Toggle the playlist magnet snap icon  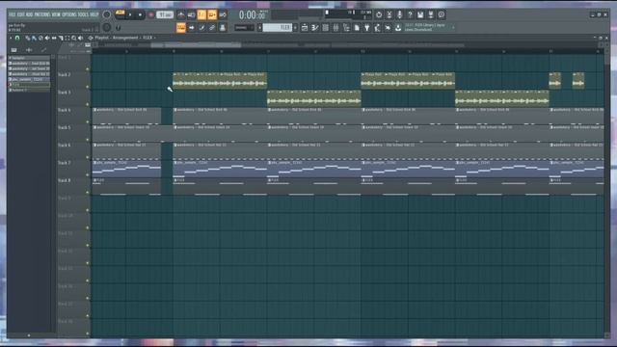coord(17,39)
